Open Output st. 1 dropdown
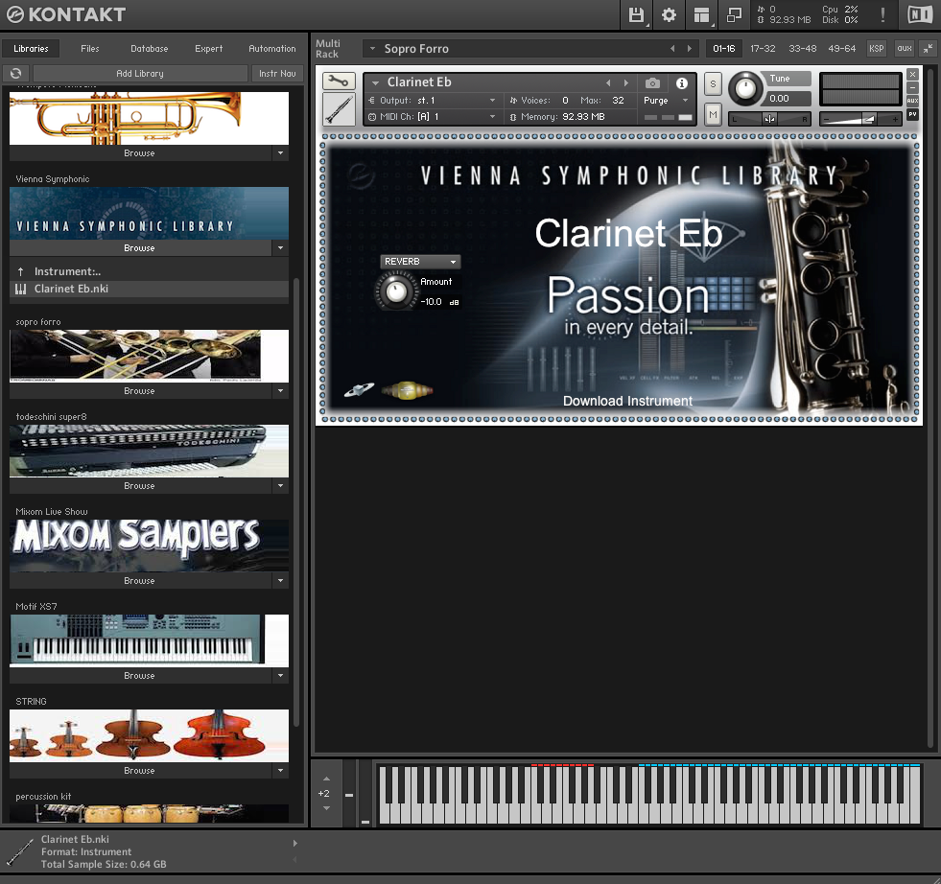The image size is (941, 884). click(x=492, y=100)
